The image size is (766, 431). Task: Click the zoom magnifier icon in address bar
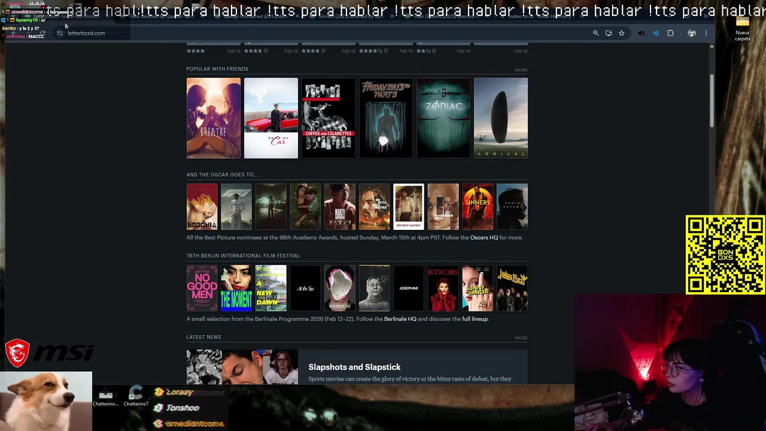tap(595, 34)
